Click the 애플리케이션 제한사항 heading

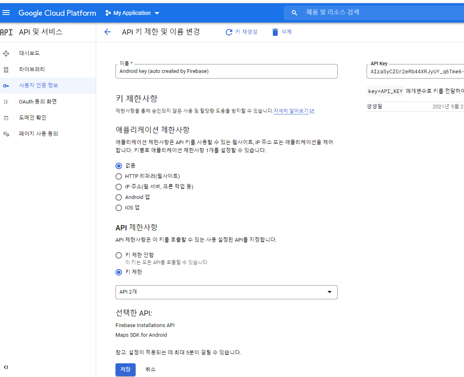(153, 130)
